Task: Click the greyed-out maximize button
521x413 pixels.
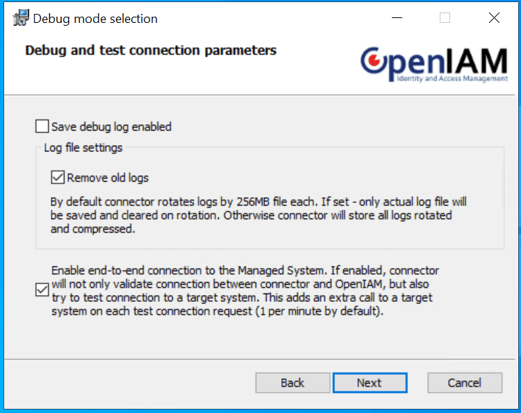Action: tap(445, 19)
